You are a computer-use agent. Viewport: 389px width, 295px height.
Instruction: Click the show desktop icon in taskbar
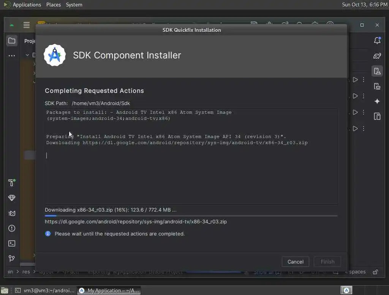(5, 290)
